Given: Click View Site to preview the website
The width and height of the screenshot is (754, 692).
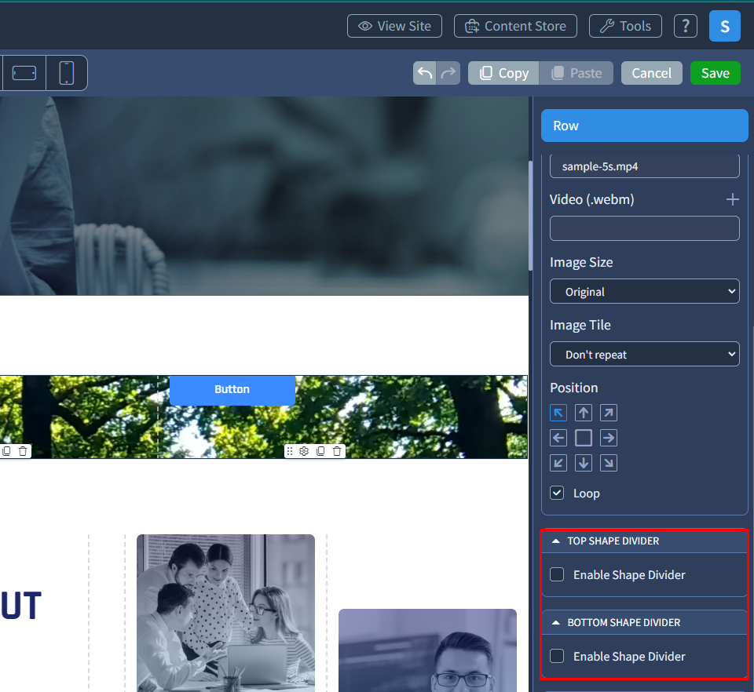Looking at the screenshot, I should coord(394,26).
